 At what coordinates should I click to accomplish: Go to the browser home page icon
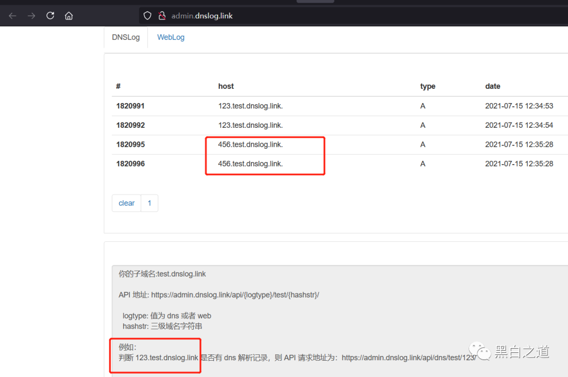pos(69,16)
